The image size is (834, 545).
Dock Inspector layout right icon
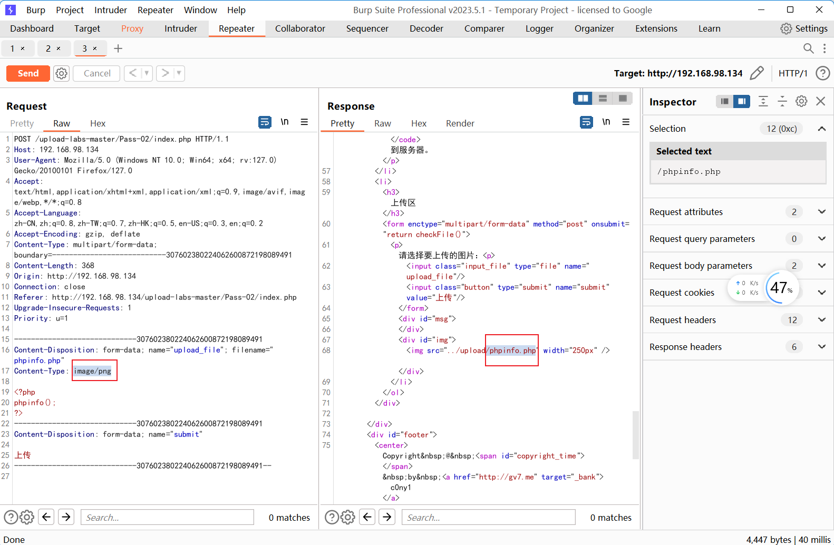(742, 101)
